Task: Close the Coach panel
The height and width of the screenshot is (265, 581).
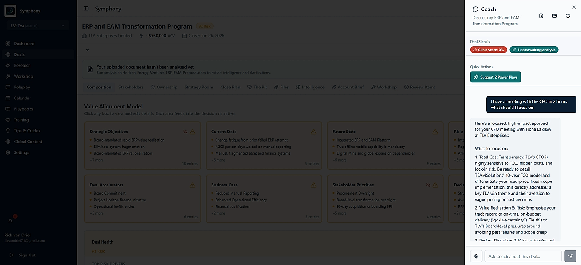Action: (x=574, y=7)
